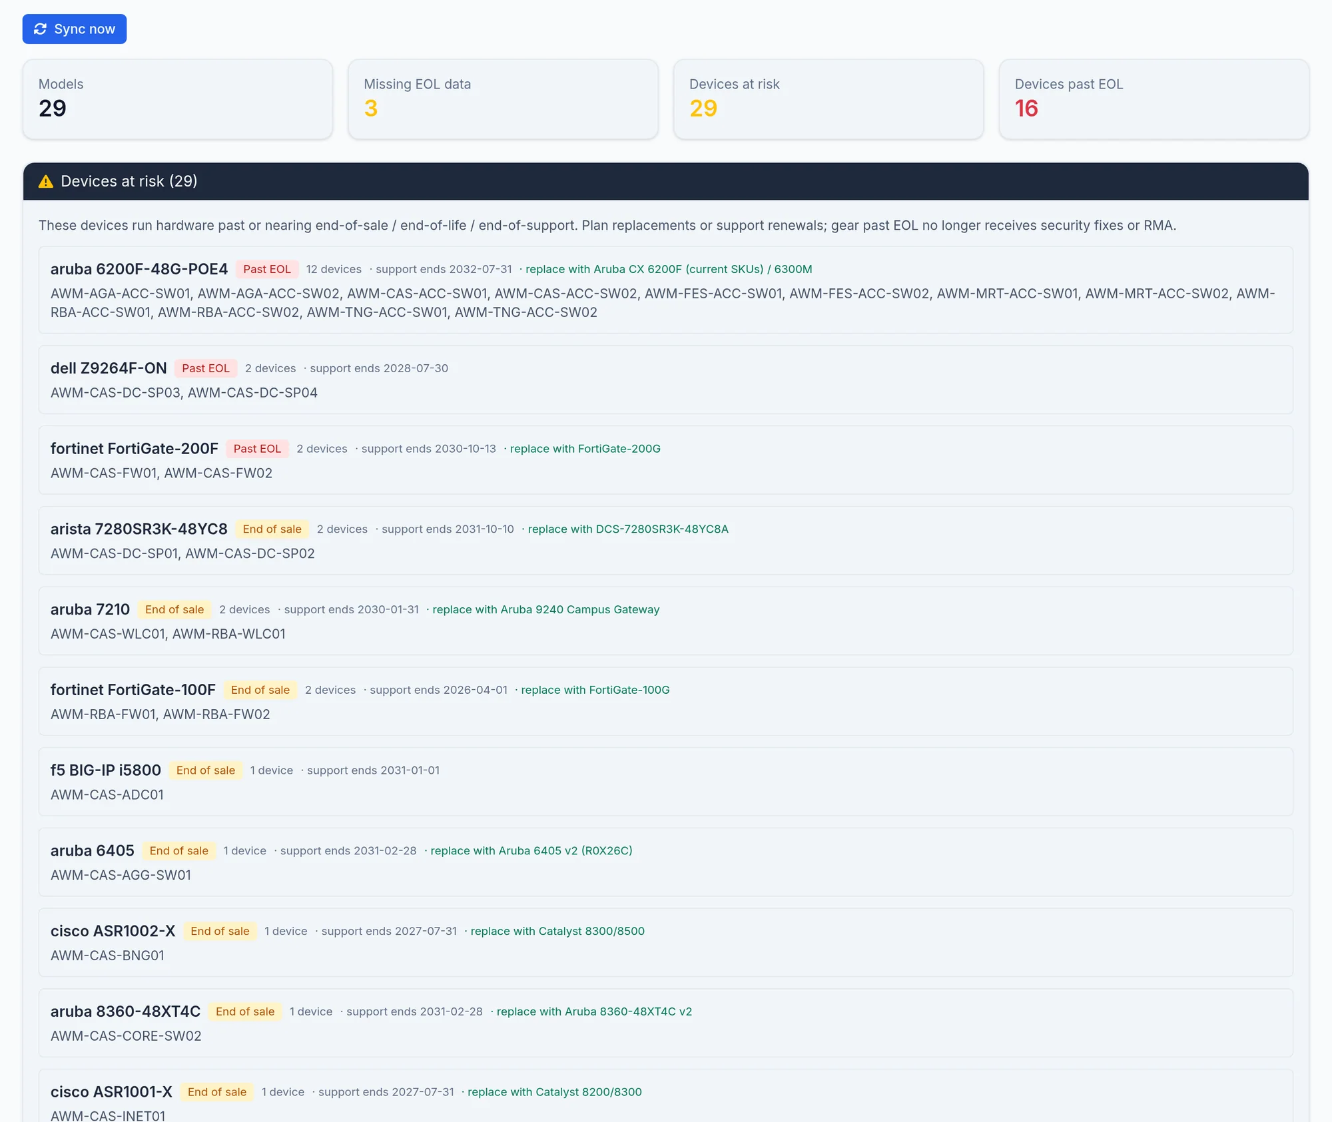Click replace with Aruba 6405 v2 (R0X26C)
1332x1122 pixels.
[531, 851]
